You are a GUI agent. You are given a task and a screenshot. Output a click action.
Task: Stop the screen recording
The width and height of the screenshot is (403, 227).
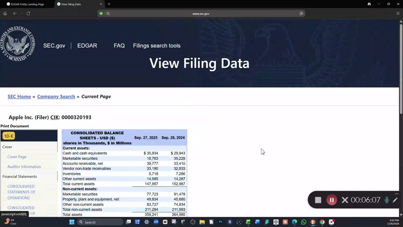coord(318,200)
